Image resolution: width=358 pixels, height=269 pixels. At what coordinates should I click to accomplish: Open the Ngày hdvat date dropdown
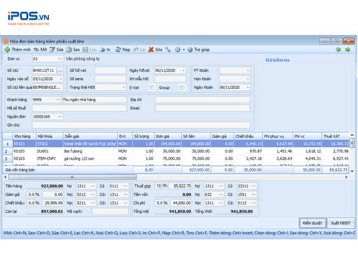[x=183, y=71]
